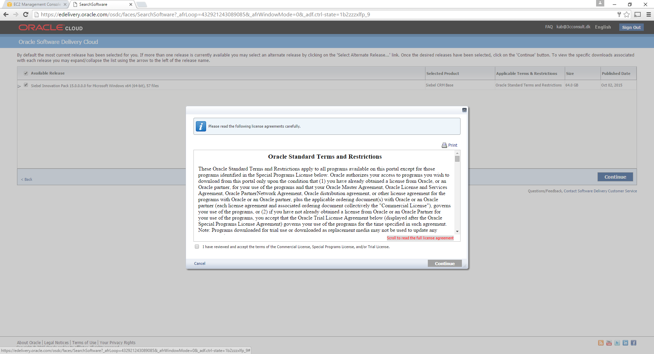Screen dimensions: 654x354
Task: Toggle the Available Release header checkbox
Action: coord(26,73)
